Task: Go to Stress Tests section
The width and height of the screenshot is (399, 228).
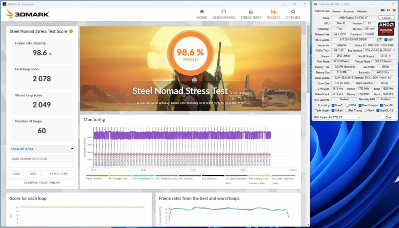Action: pos(251,14)
